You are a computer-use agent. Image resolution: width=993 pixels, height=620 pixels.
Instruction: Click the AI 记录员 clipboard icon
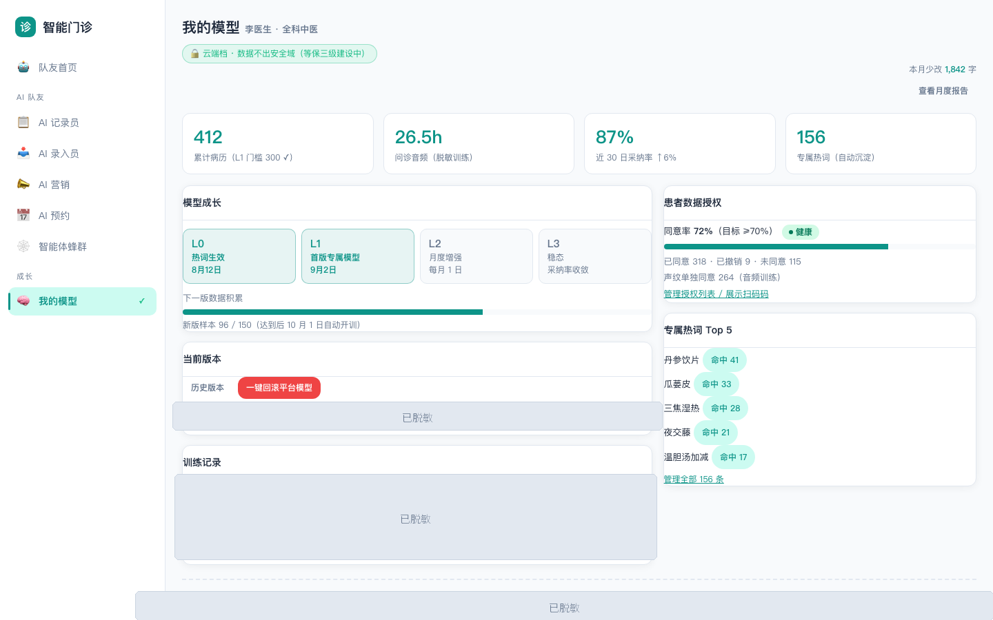[x=23, y=122]
